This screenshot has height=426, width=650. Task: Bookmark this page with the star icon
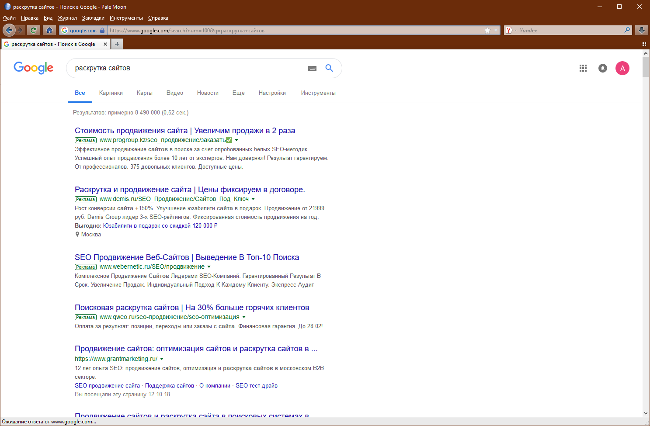click(x=487, y=30)
